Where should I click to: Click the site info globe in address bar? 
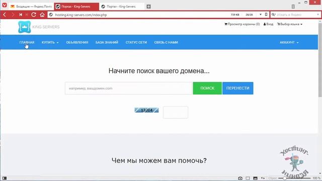pyautogui.click(x=51, y=15)
